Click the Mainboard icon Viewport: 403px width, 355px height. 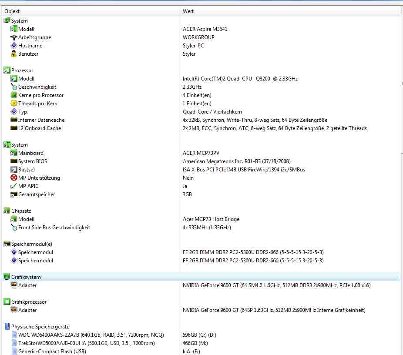(14, 153)
